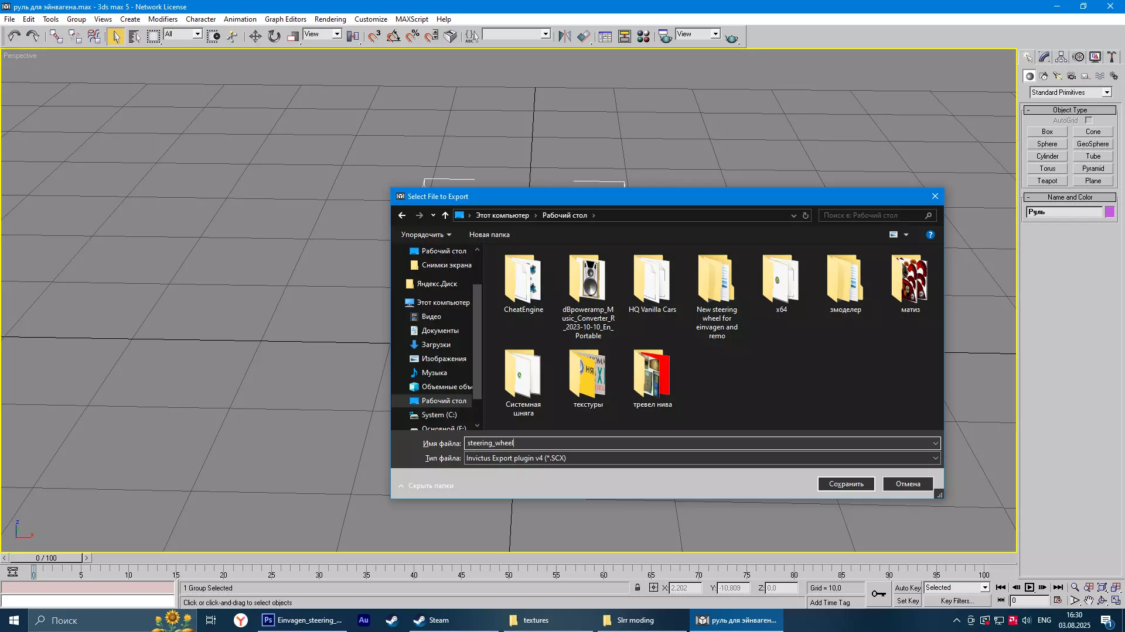
Task: Activate the Rotate tool
Action: (x=274, y=36)
